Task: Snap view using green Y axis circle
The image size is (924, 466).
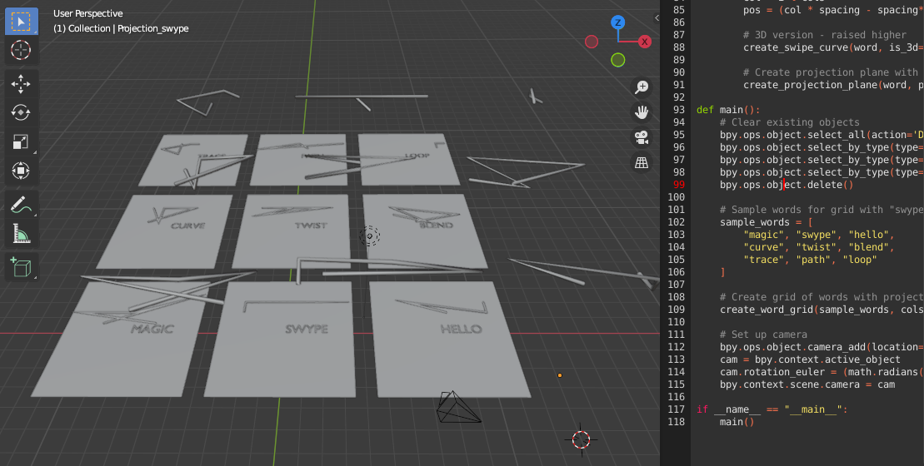Action: pos(617,60)
